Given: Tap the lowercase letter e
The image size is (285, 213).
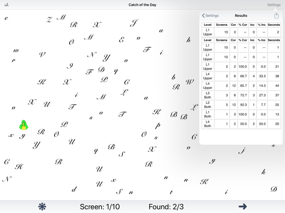Looking at the screenshot, I should point(6,18).
